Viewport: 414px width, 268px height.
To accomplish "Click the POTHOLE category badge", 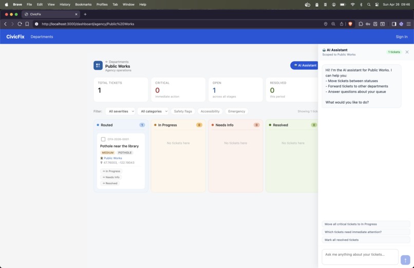I will coord(125,152).
